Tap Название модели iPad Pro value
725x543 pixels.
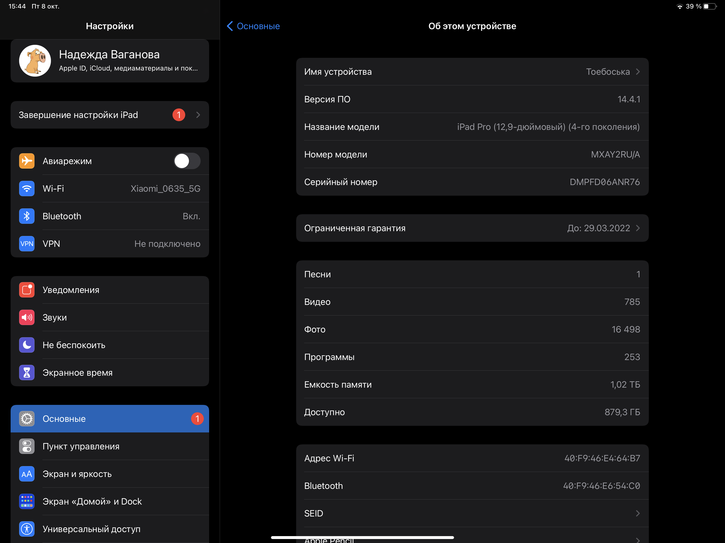548,127
